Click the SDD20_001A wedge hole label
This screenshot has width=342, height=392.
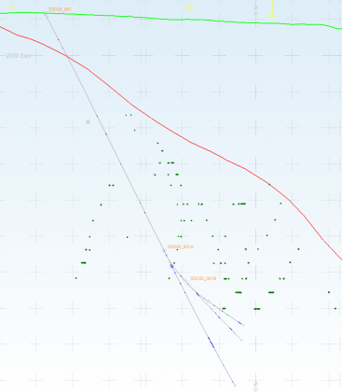pos(181,246)
